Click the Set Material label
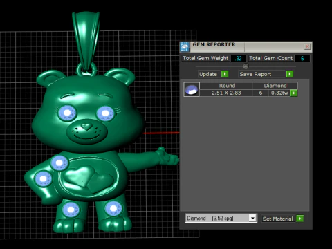332x249 pixels. (x=277, y=219)
